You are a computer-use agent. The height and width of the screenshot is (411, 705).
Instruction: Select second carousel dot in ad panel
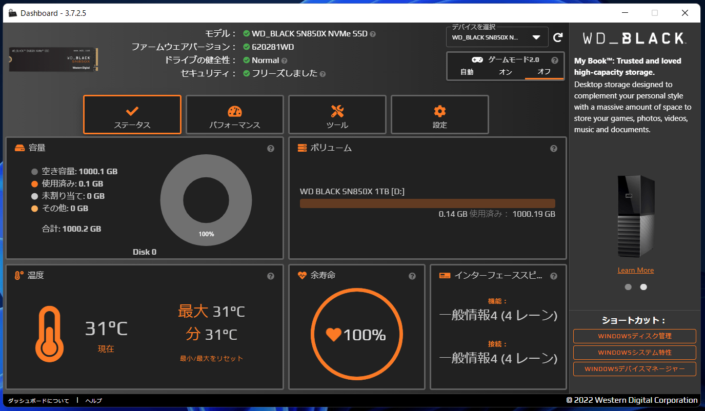pyautogui.click(x=643, y=287)
